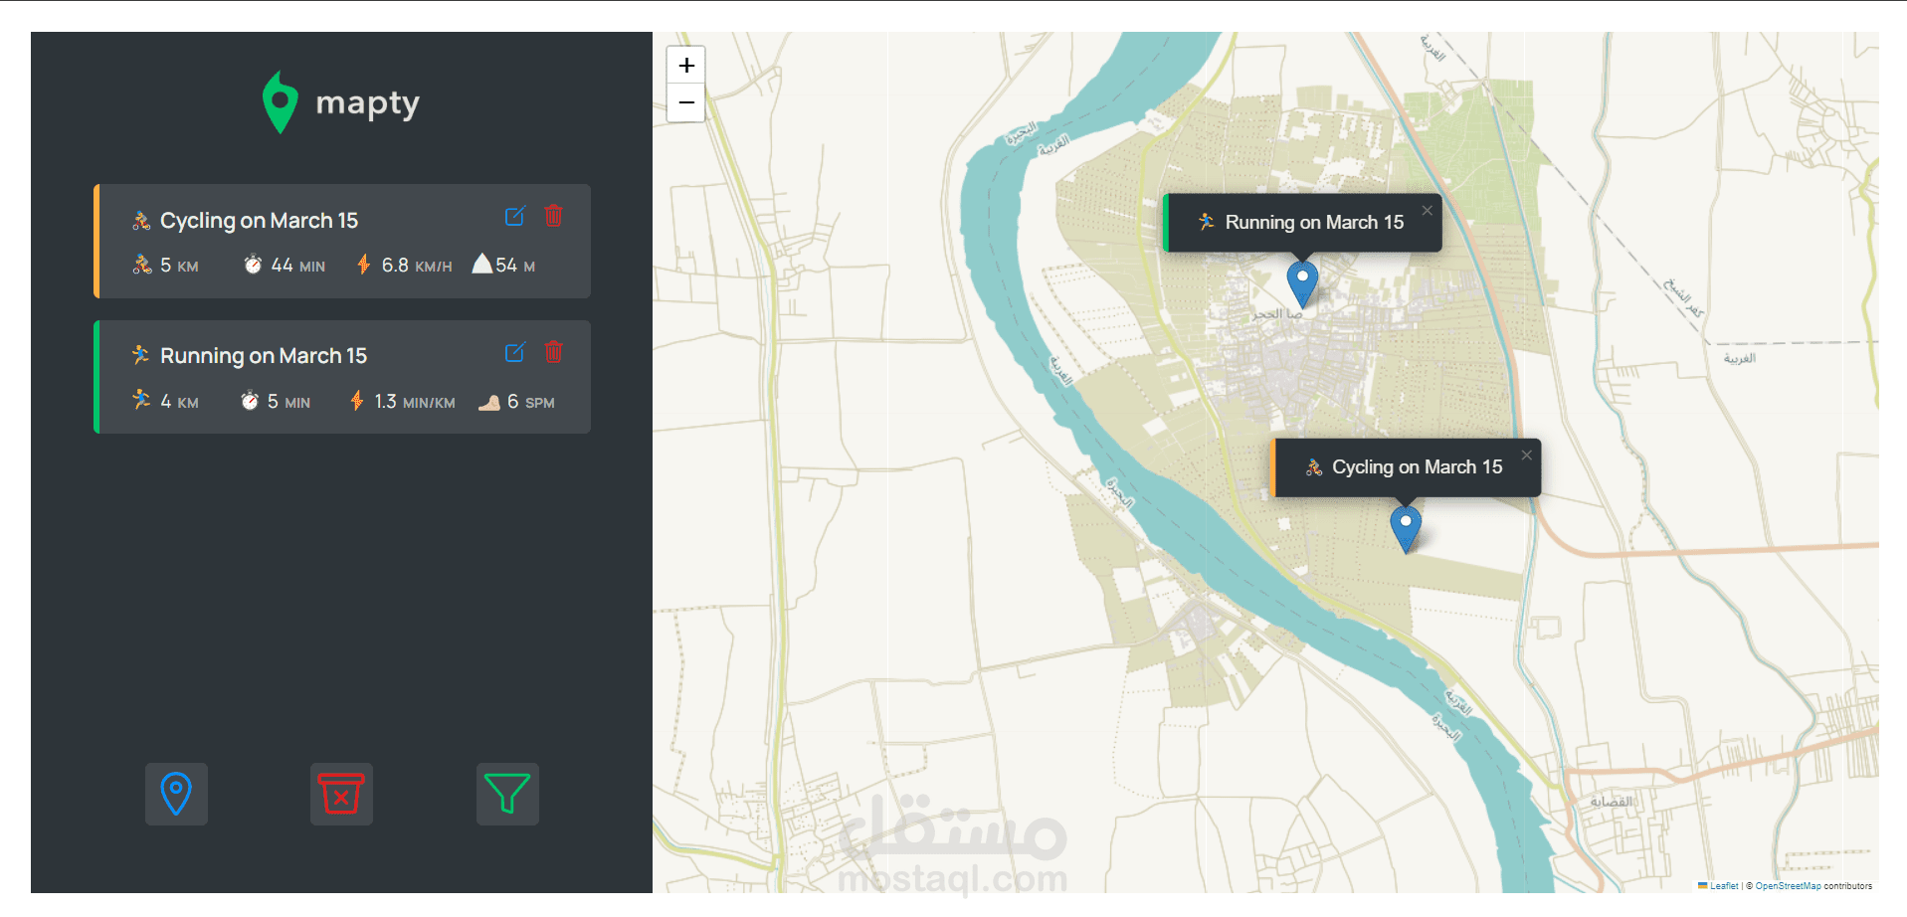The height and width of the screenshot is (917, 1907).
Task: Click the lightning icon beside 6.8 KM/H
Action: pos(364,265)
